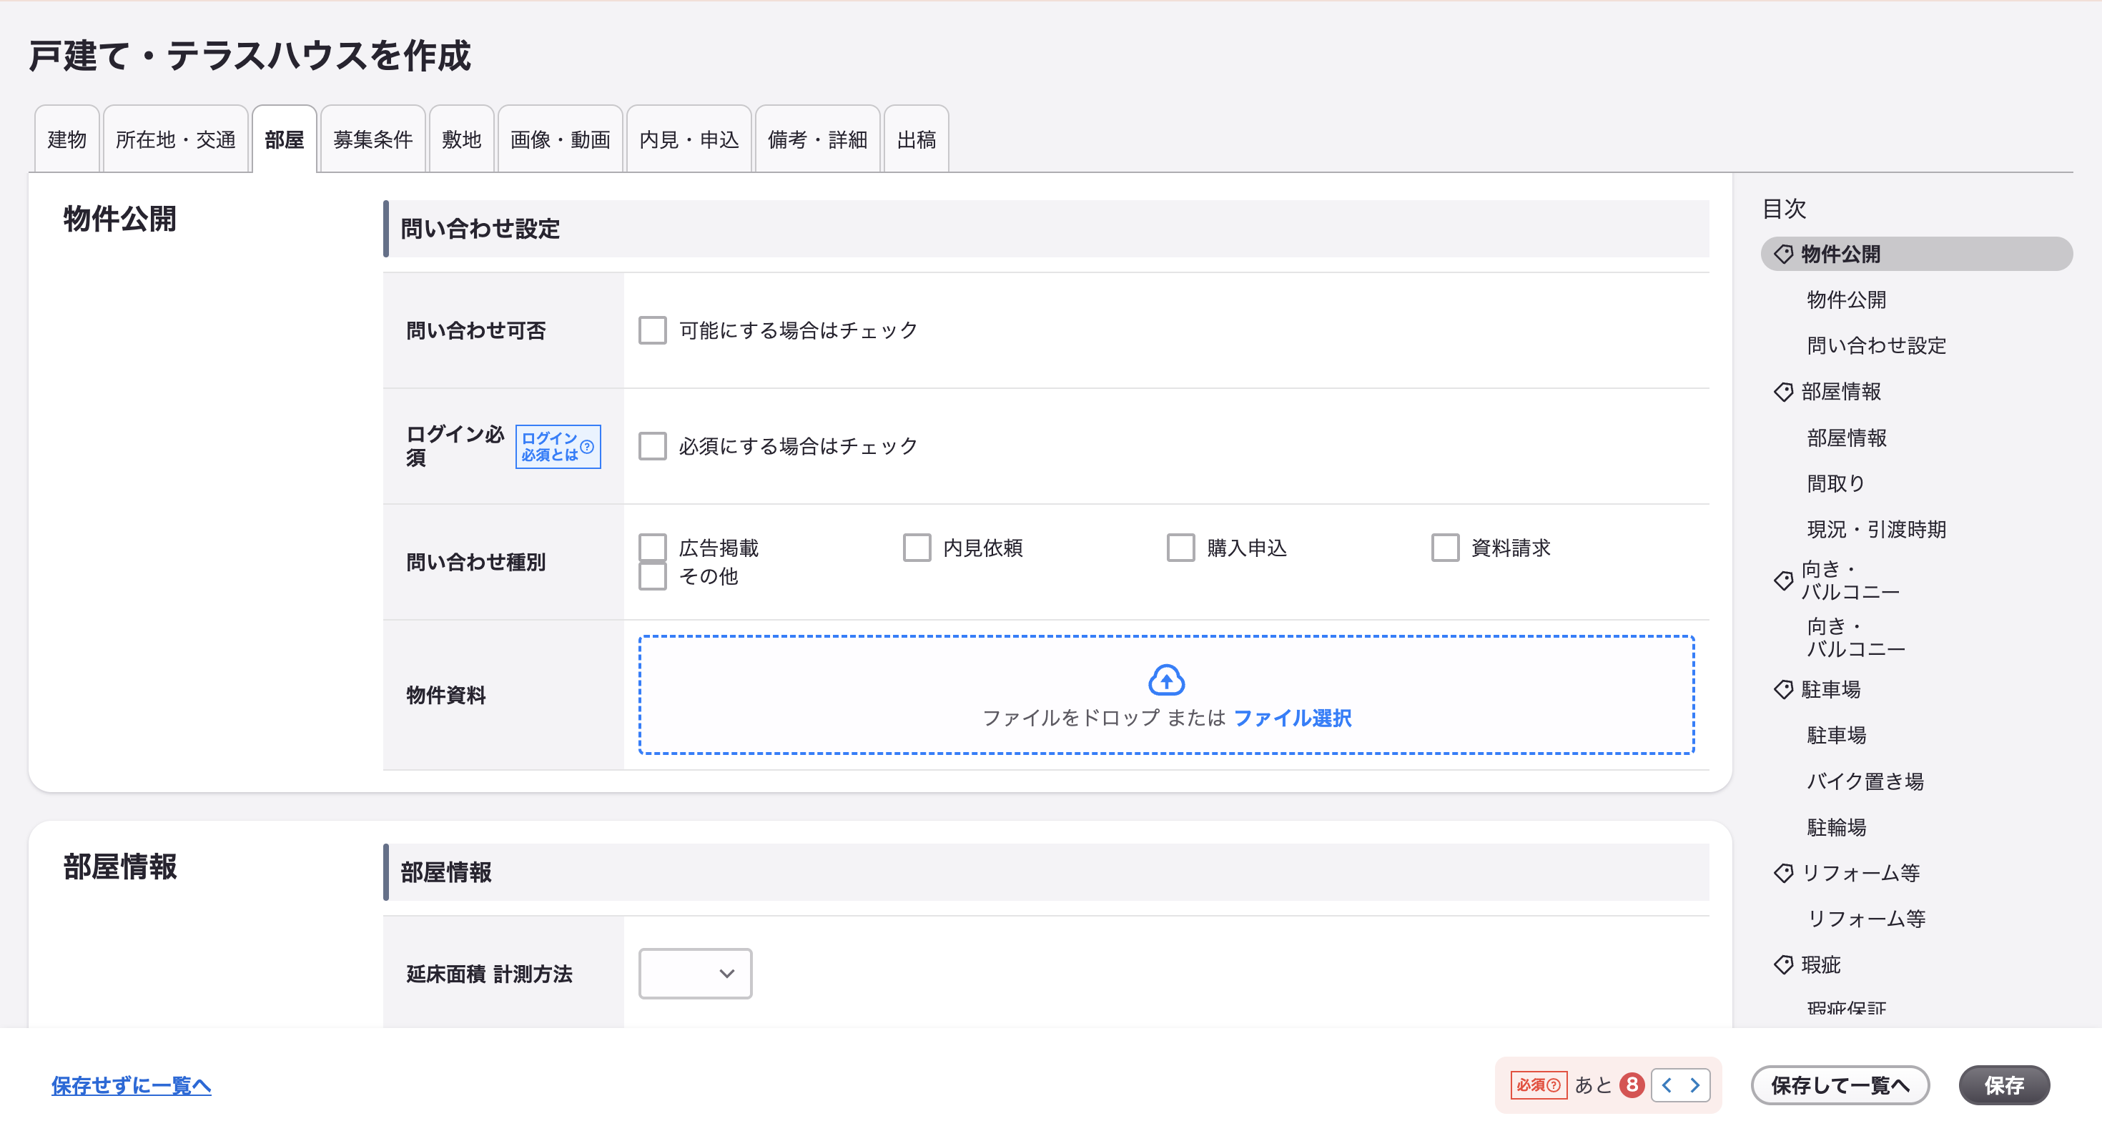Go to next required field arrow
Screen dimensions: 2102x1141
pos(1694,1085)
